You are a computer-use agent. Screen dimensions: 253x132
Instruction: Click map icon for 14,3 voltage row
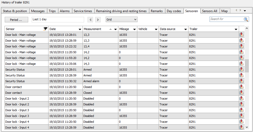pyautogui.click(x=241, y=64)
